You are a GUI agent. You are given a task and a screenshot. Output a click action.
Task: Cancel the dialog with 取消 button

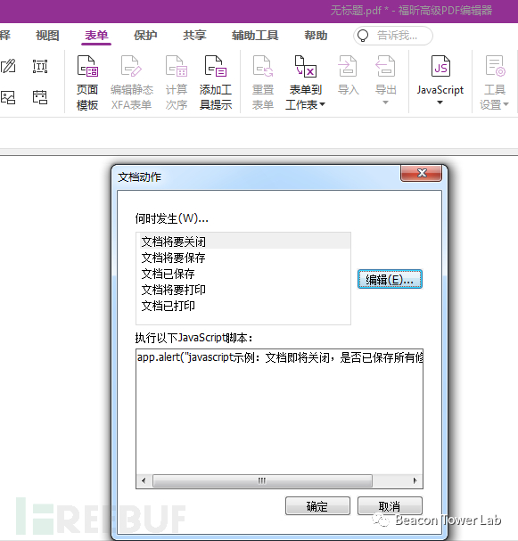click(x=390, y=506)
